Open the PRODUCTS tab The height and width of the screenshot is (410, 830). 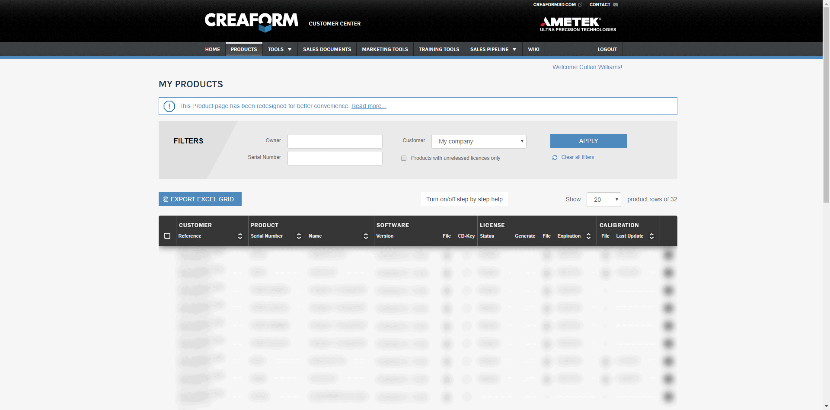point(244,49)
